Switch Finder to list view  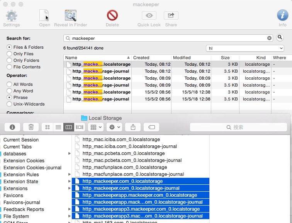click(x=58, y=127)
